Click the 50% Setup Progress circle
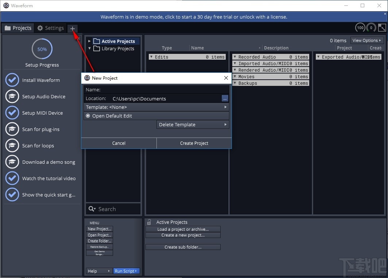388x278 pixels. (x=42, y=49)
